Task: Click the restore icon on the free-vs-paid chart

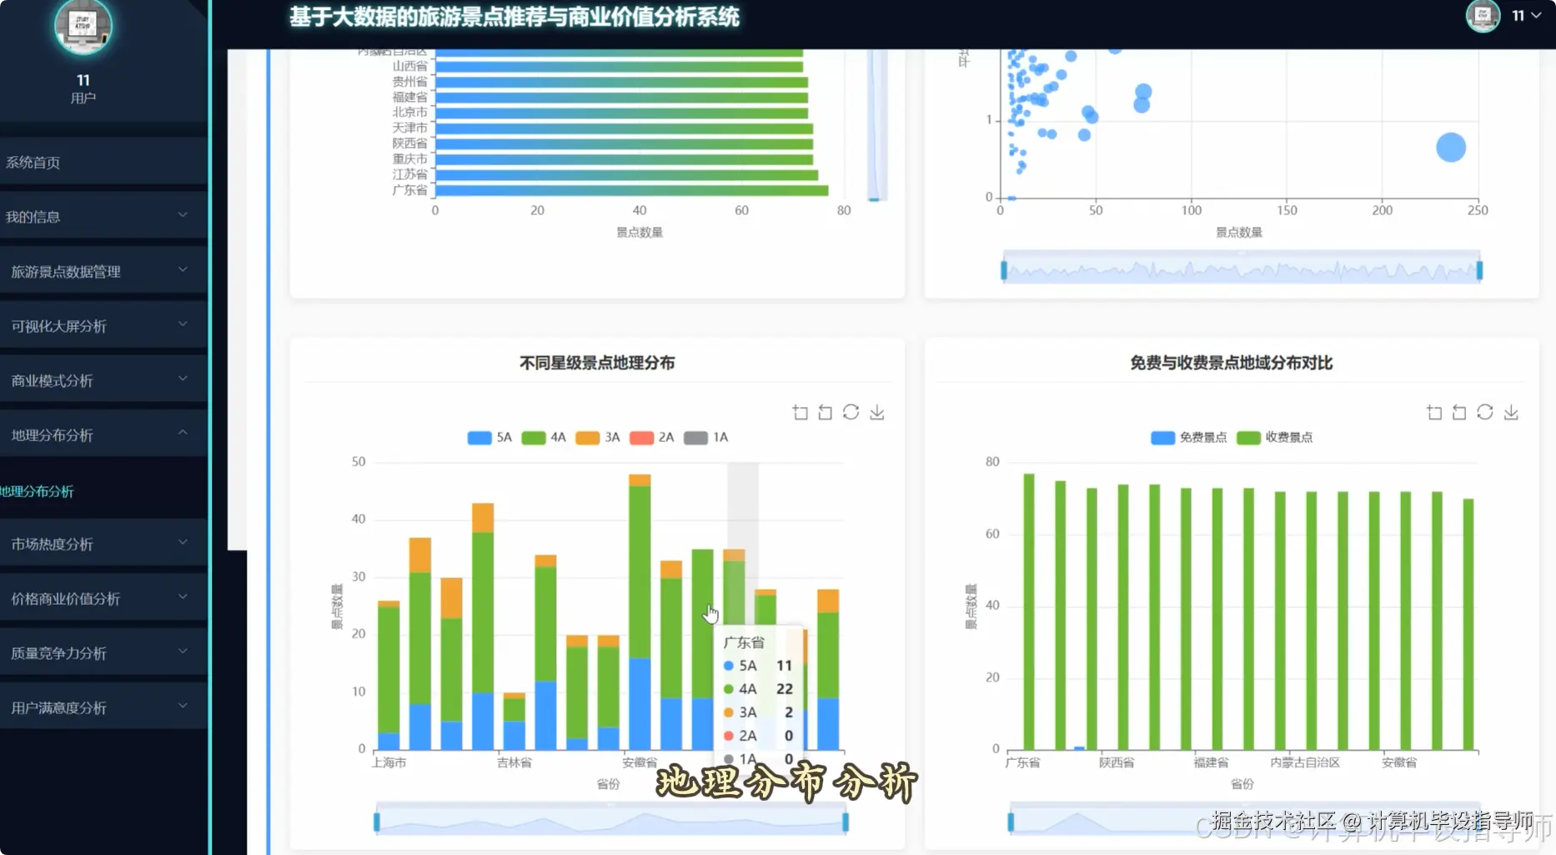Action: pos(1484,411)
